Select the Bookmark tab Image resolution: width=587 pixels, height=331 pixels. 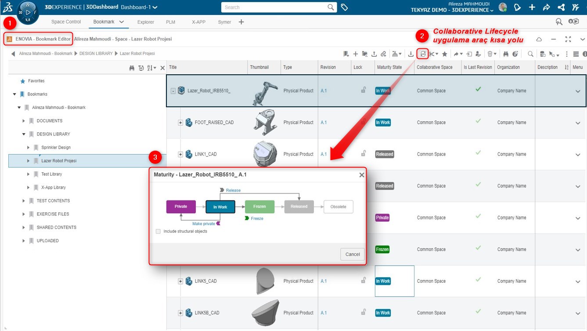pos(104,22)
